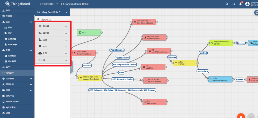Select the RPC Call Request node
This screenshot has height=118, width=258.
[x=155, y=80]
